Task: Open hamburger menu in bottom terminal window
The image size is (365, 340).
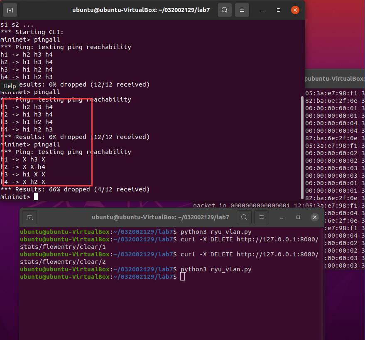Action: pyautogui.click(x=262, y=217)
